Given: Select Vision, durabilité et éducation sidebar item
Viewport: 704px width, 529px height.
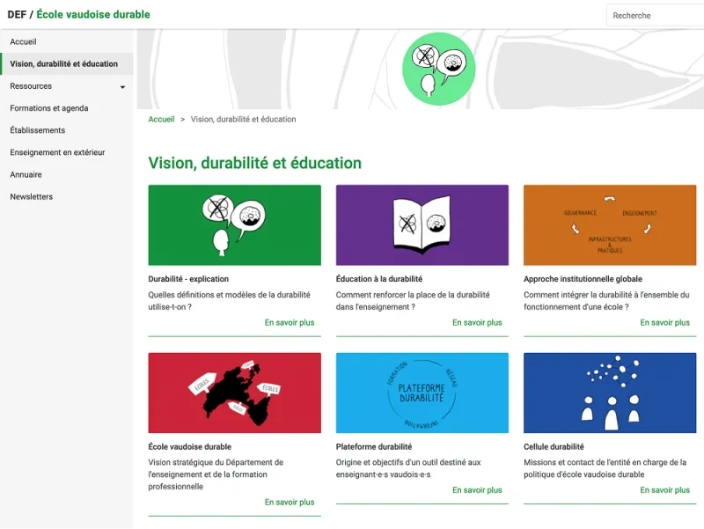Looking at the screenshot, I should (67, 63).
